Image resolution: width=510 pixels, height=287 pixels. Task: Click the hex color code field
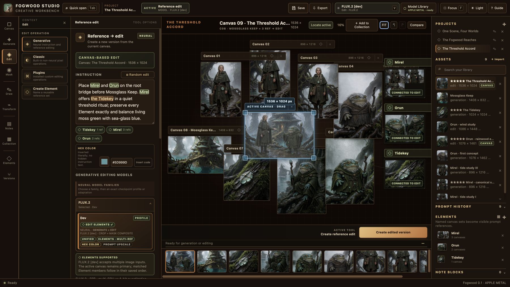(121, 162)
